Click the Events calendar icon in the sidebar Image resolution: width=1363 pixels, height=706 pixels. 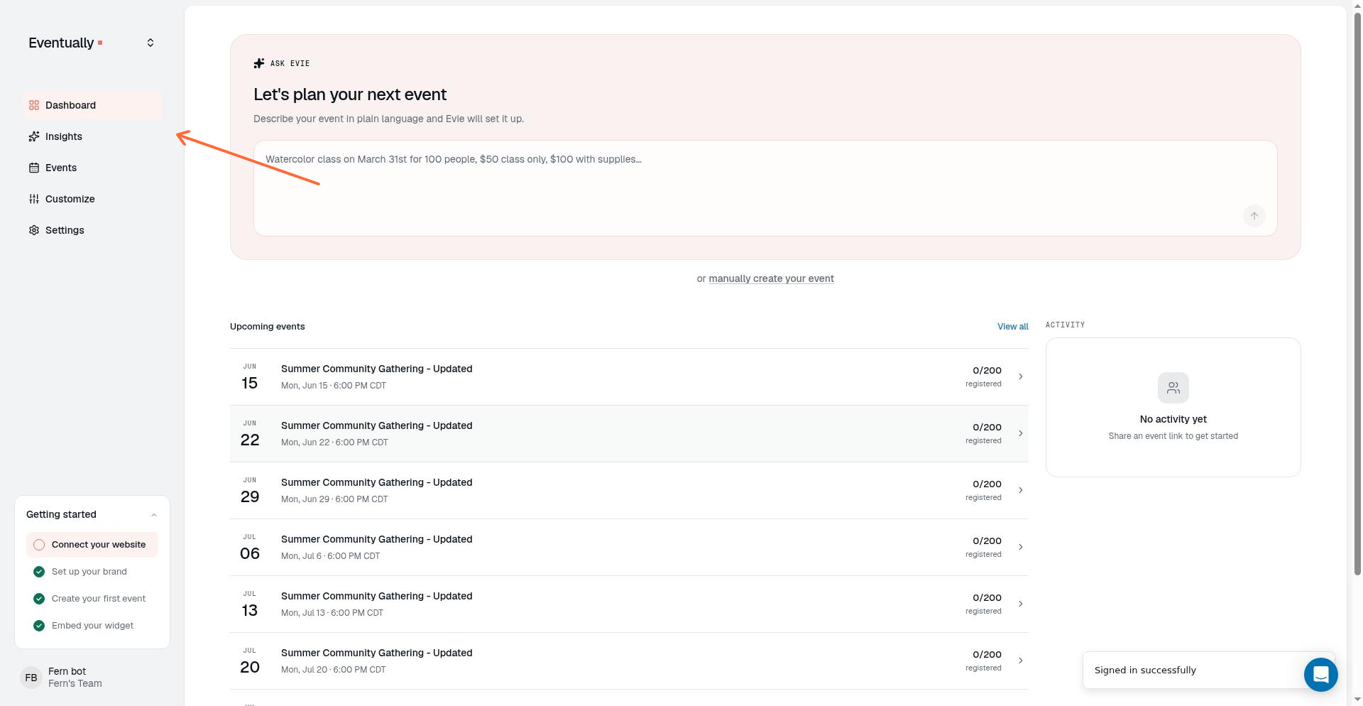[x=34, y=168]
